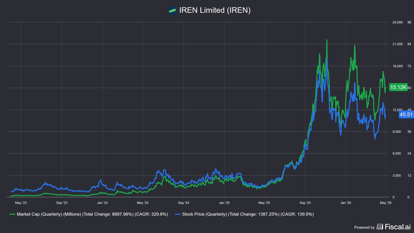Click the 72 stock price axis label

coord(409,66)
